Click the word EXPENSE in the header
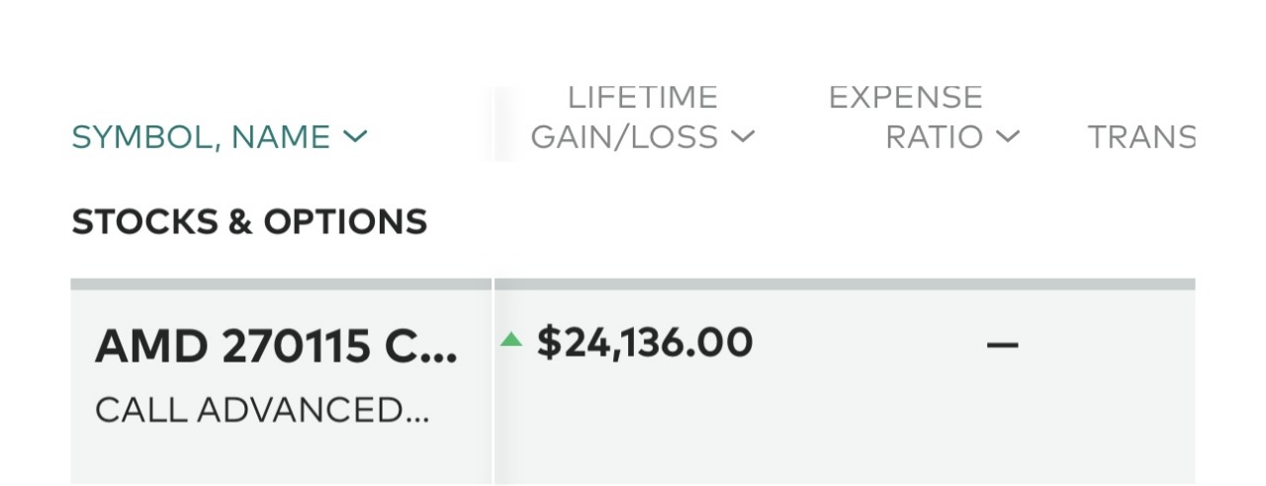Screen dimensions: 1266x486 [905, 97]
